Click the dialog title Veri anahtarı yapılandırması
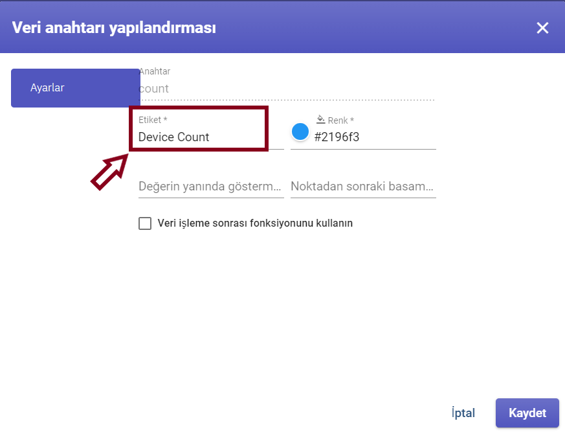Screen dimensions: 565x432 (x=114, y=28)
